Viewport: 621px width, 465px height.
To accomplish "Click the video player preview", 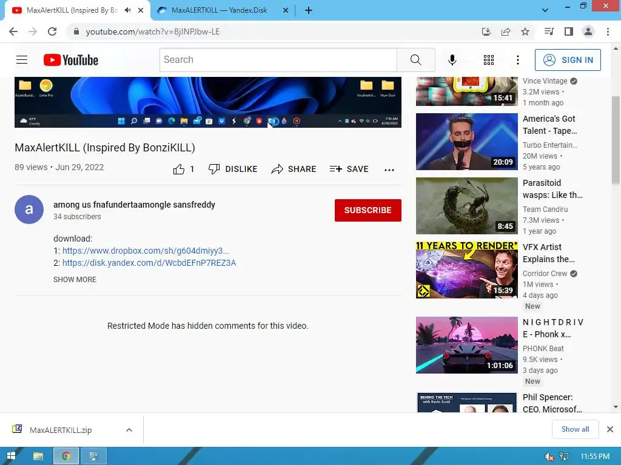I will pyautogui.click(x=208, y=102).
